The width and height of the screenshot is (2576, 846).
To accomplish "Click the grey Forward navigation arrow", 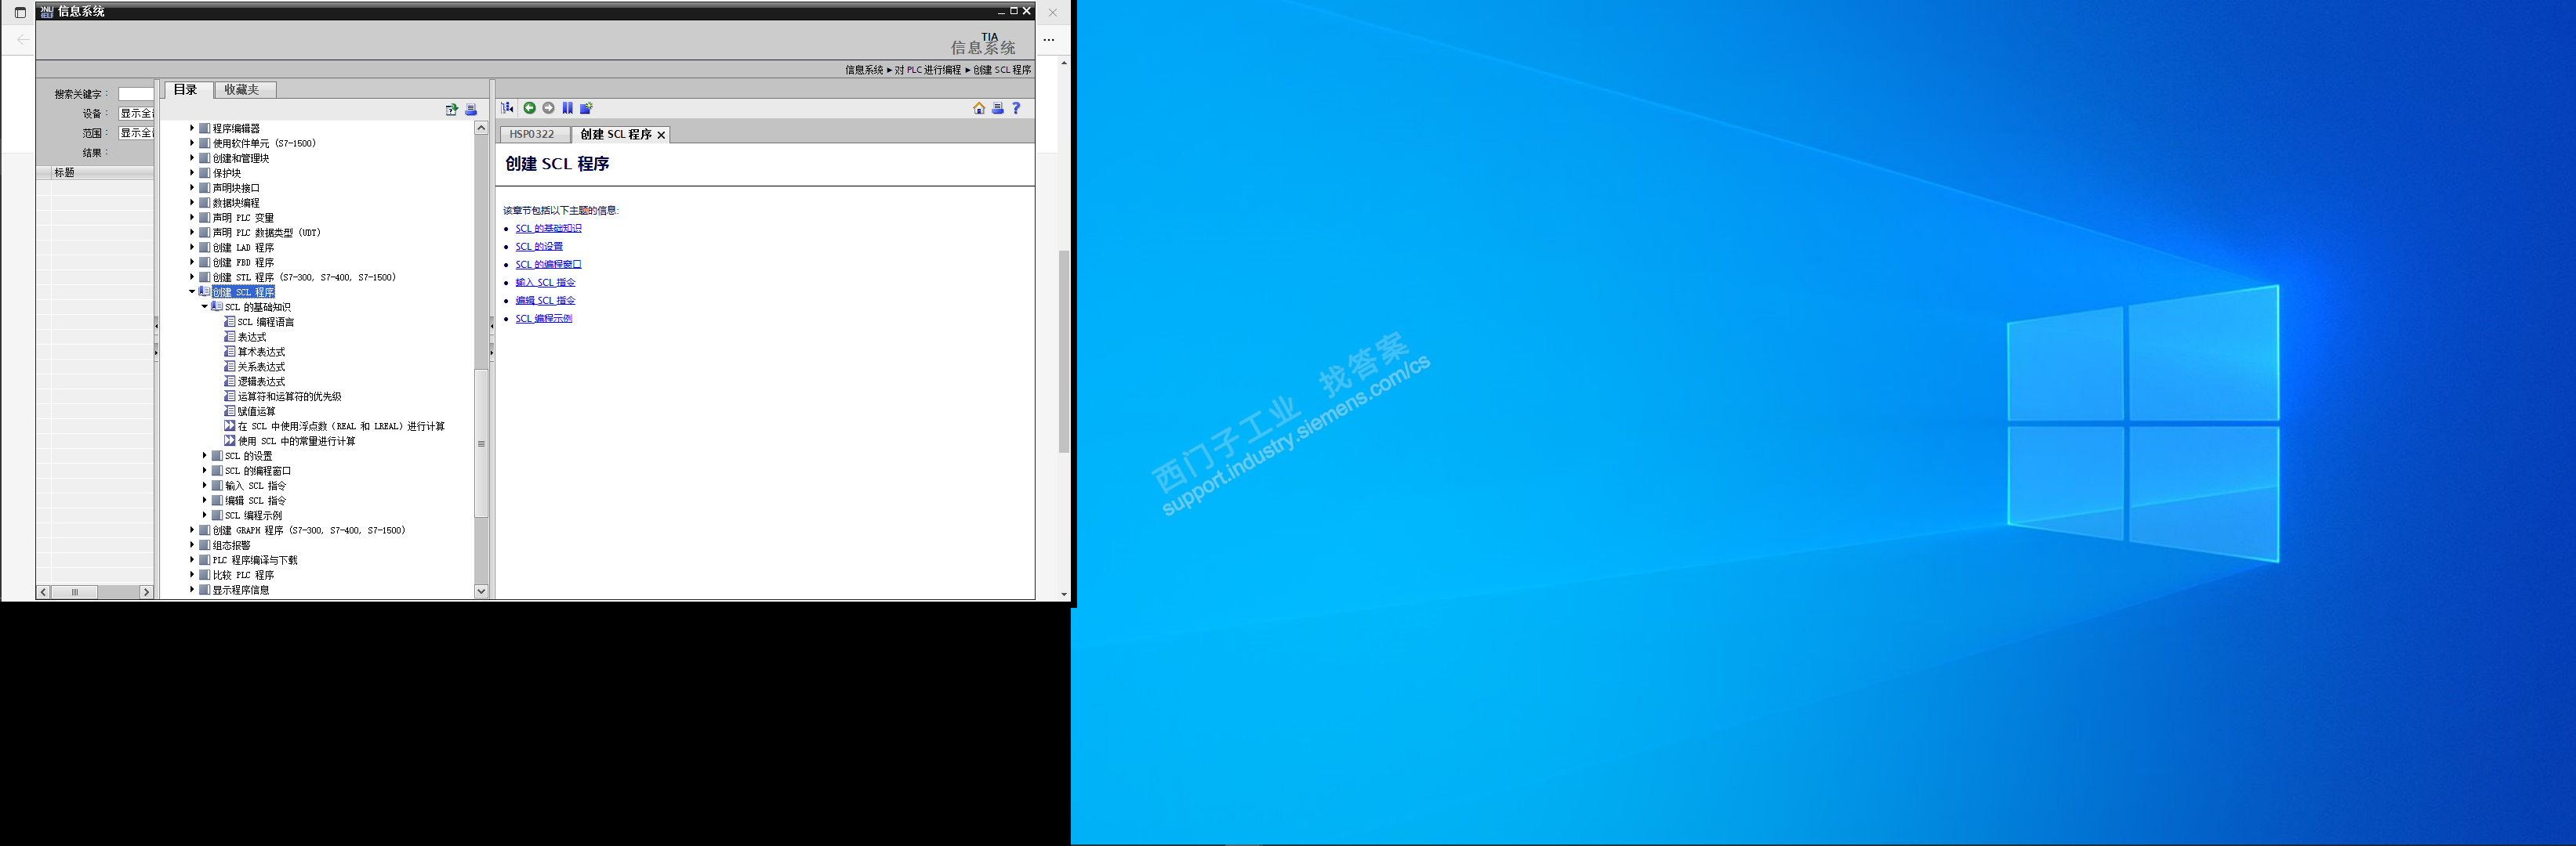I will 548,108.
